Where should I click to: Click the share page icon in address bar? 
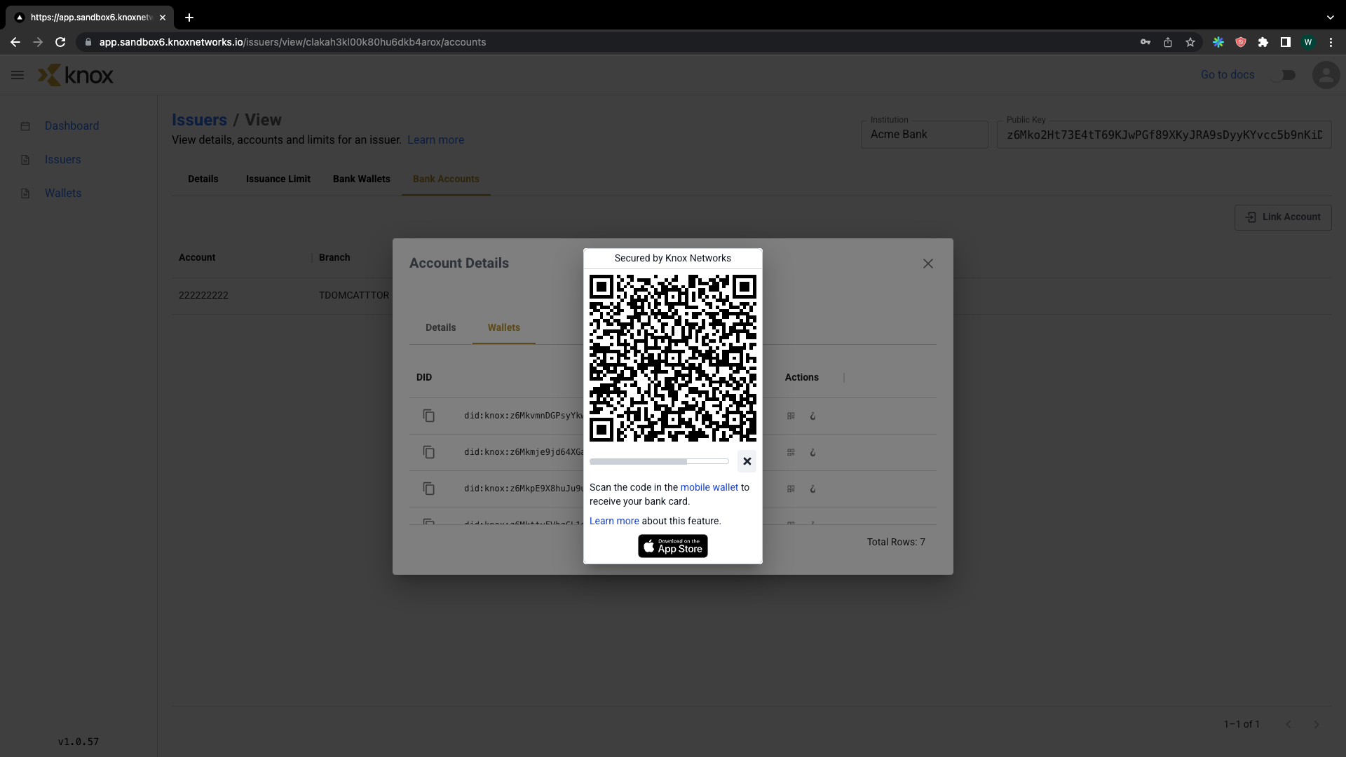(x=1168, y=42)
